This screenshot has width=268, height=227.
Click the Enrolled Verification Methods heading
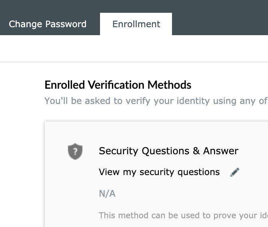pos(118,85)
